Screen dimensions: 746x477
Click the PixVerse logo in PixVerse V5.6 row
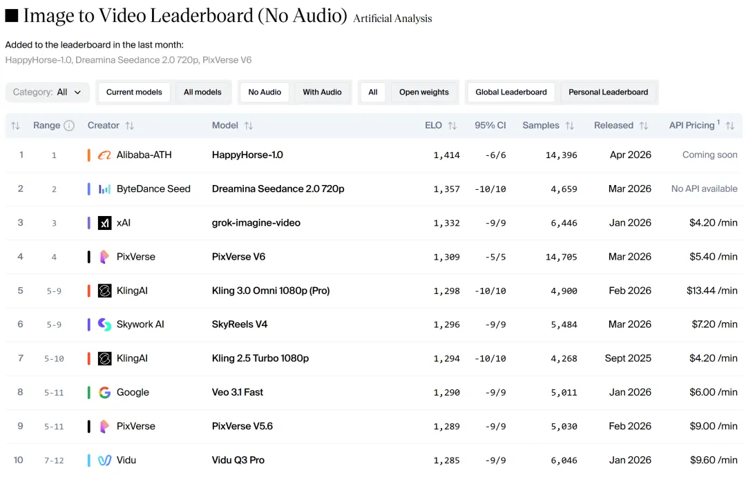click(x=104, y=426)
